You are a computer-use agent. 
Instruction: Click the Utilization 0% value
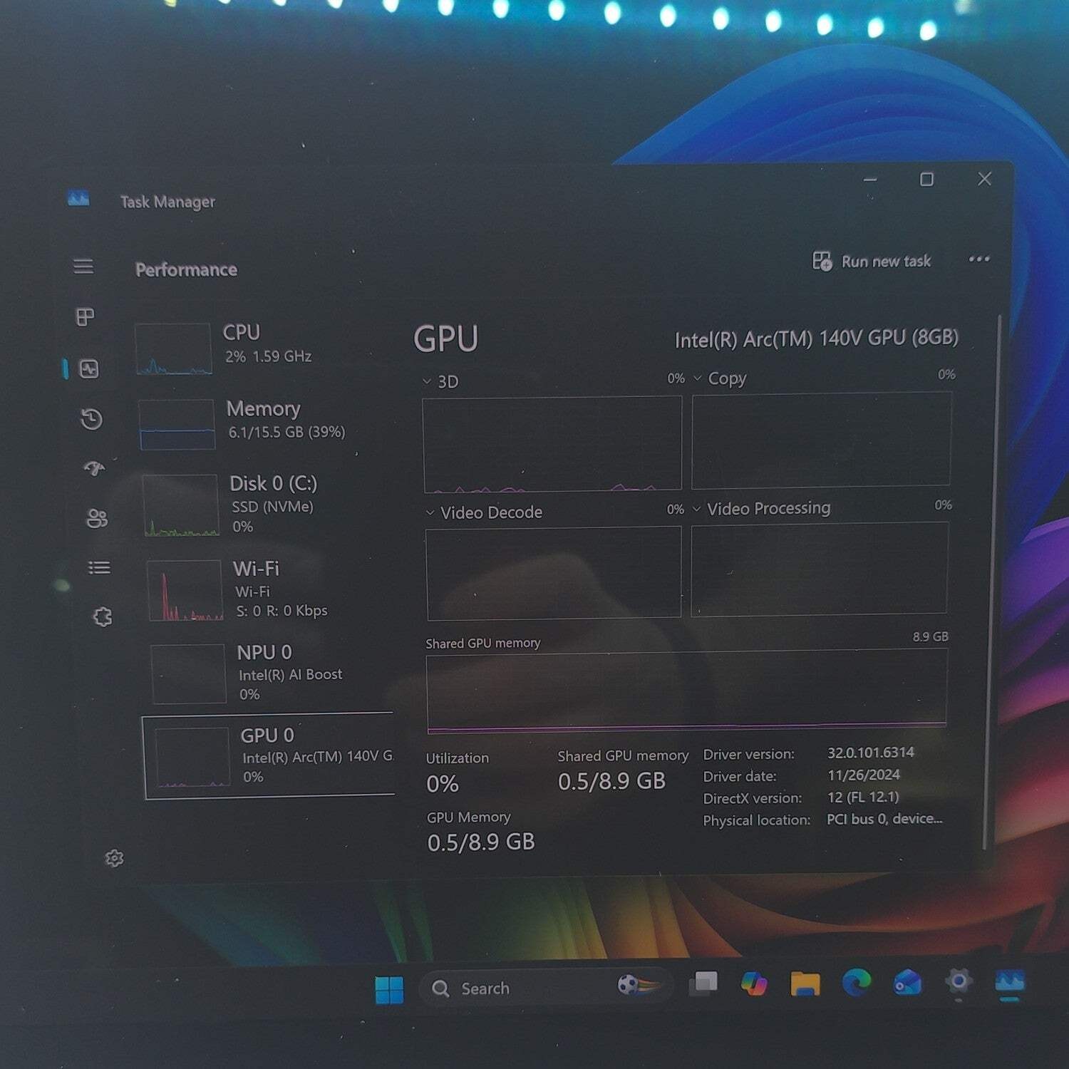pos(443,784)
